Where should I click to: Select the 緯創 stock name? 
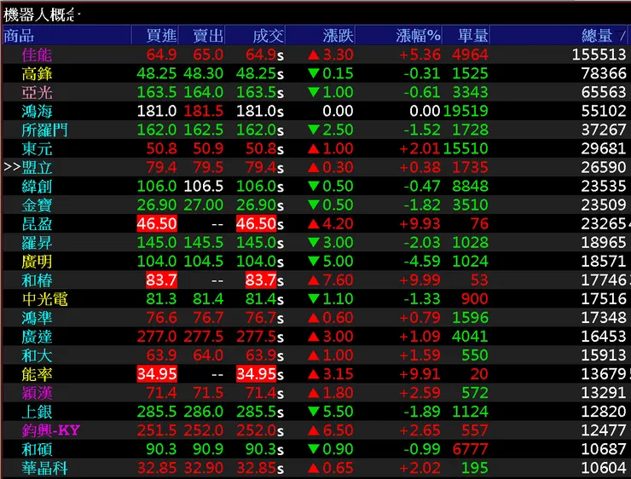coord(37,186)
